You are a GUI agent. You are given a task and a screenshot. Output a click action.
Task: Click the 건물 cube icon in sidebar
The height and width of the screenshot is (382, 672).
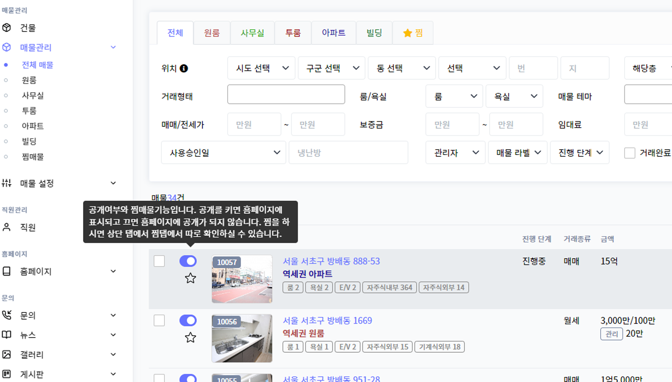6,28
